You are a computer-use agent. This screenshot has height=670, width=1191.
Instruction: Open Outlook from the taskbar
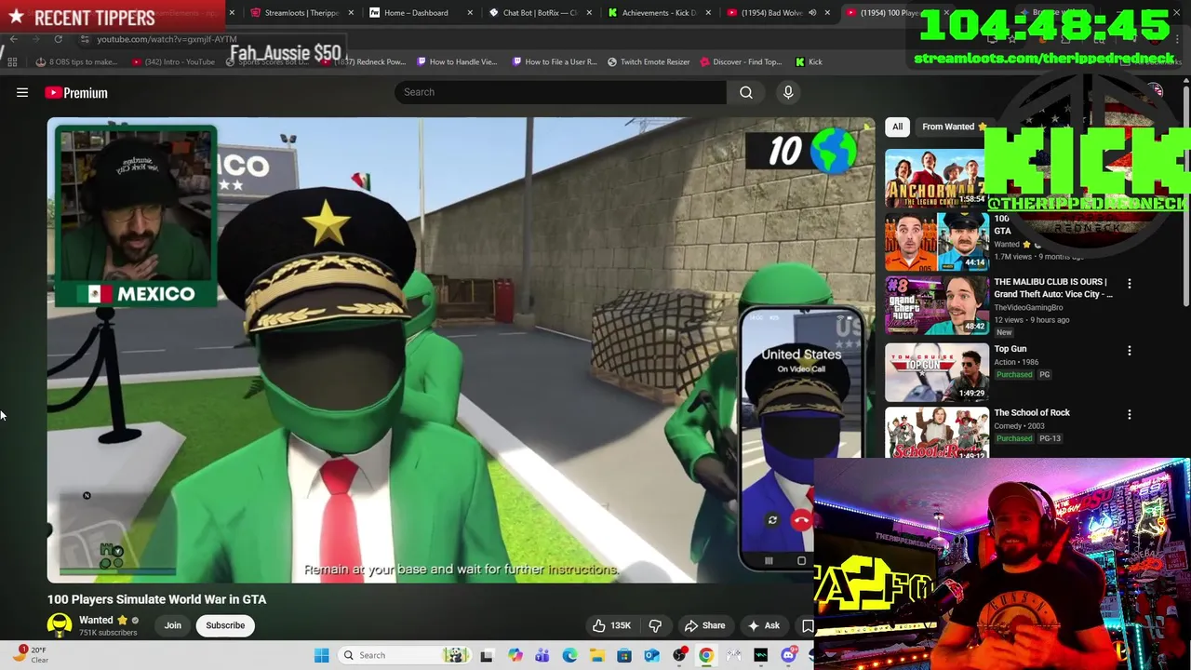(x=651, y=655)
